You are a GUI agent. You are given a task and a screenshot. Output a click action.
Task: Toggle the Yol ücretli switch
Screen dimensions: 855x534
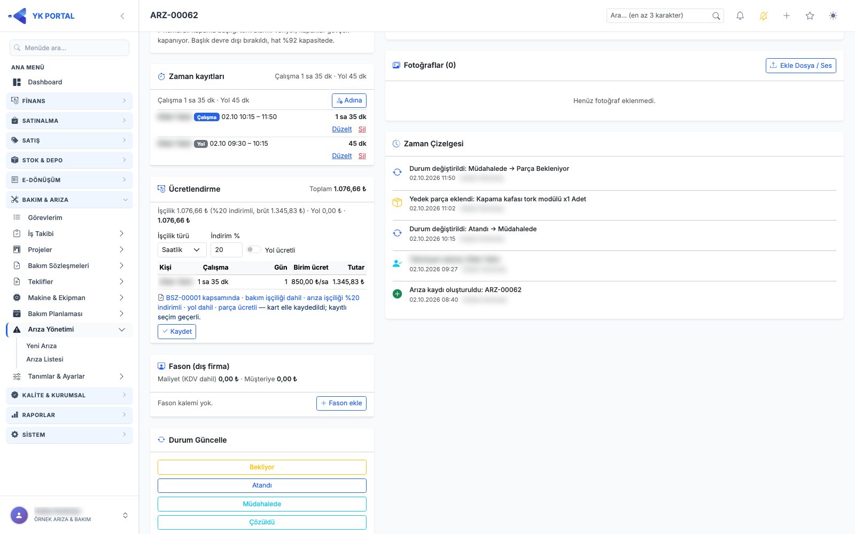click(x=253, y=250)
